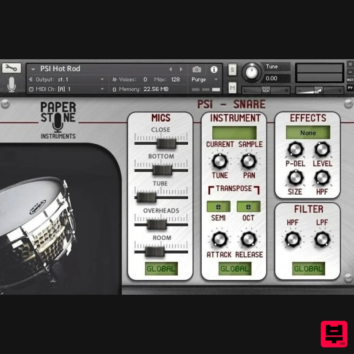Click the OVERHEADS mic fader
Screen dimensions: 354x354
(x=157, y=225)
